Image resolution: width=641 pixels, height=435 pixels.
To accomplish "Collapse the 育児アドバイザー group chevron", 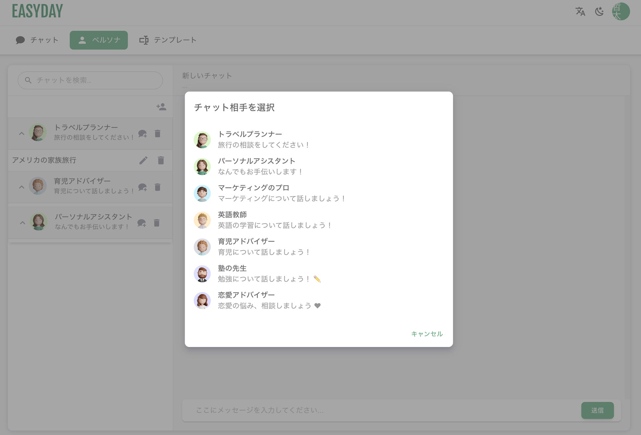I will (x=22, y=187).
